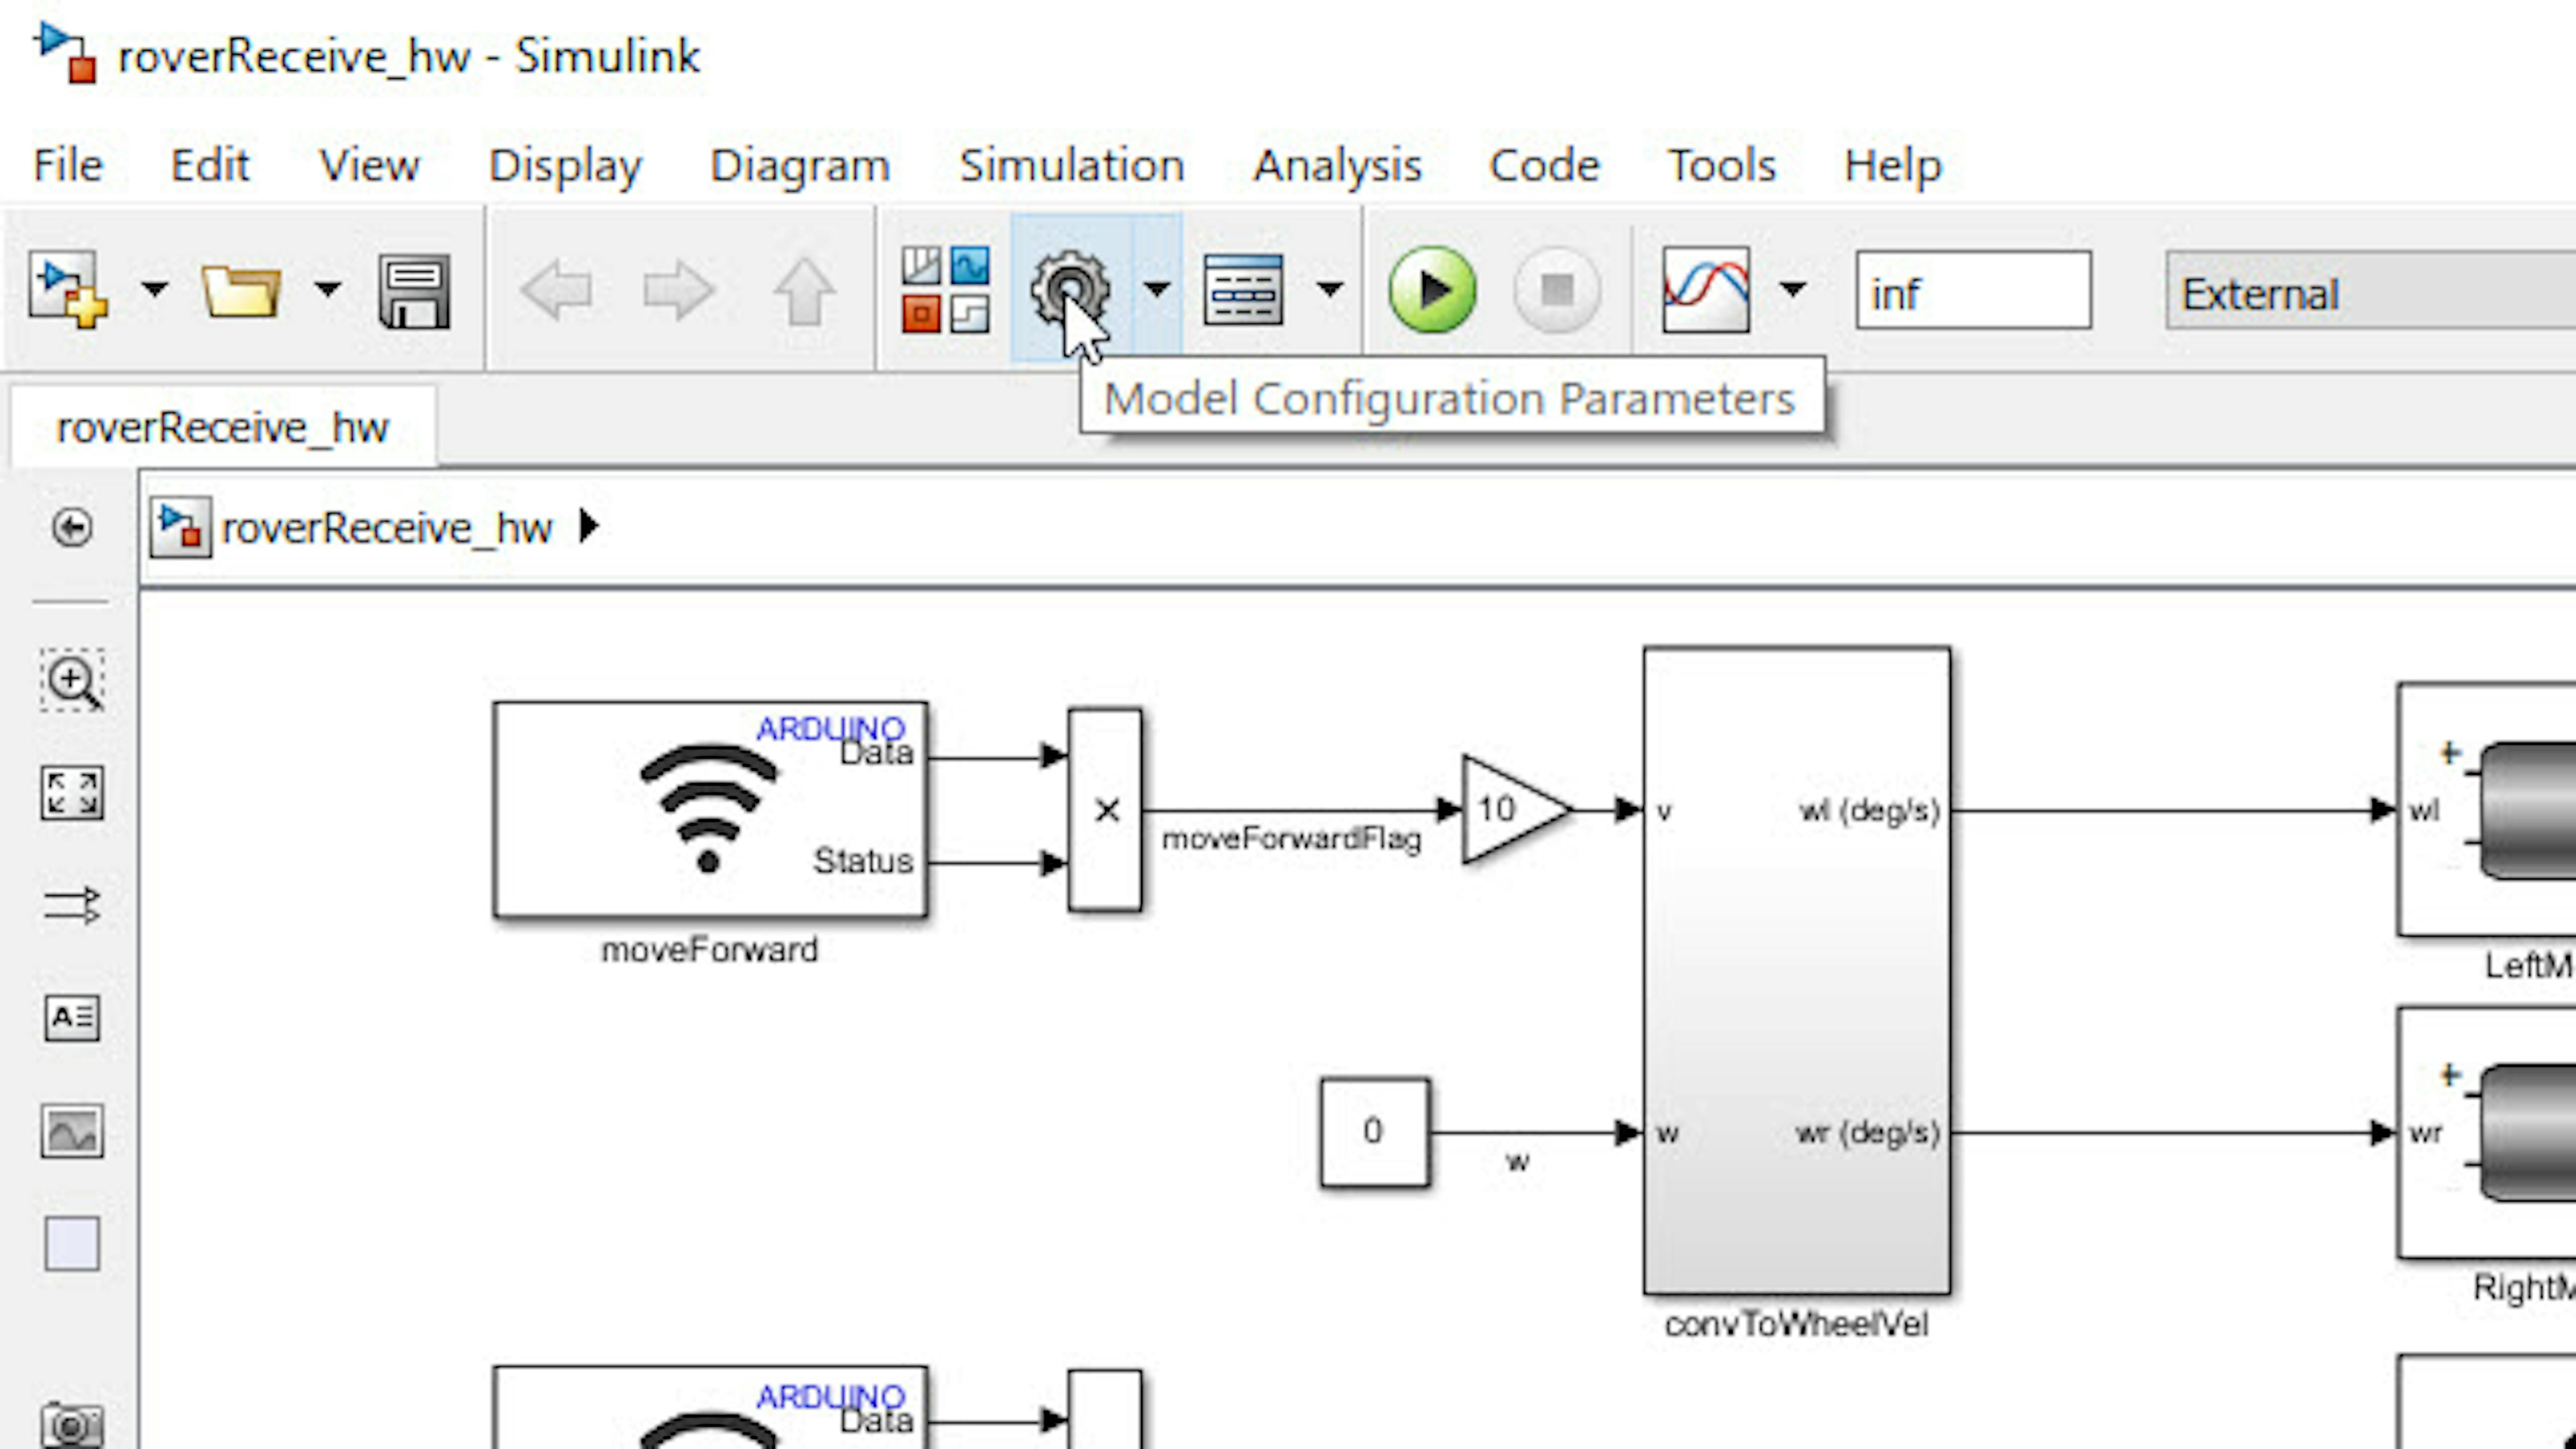Click the Annotation text tool icon
The image size is (2576, 1449).
coord(72,1018)
